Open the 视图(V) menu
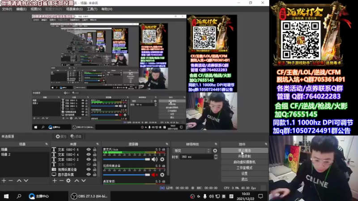The width and height of the screenshot is (358, 201). pyautogui.click(x=36, y=9)
